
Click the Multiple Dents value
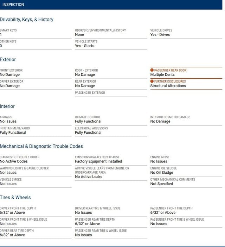[162, 75]
